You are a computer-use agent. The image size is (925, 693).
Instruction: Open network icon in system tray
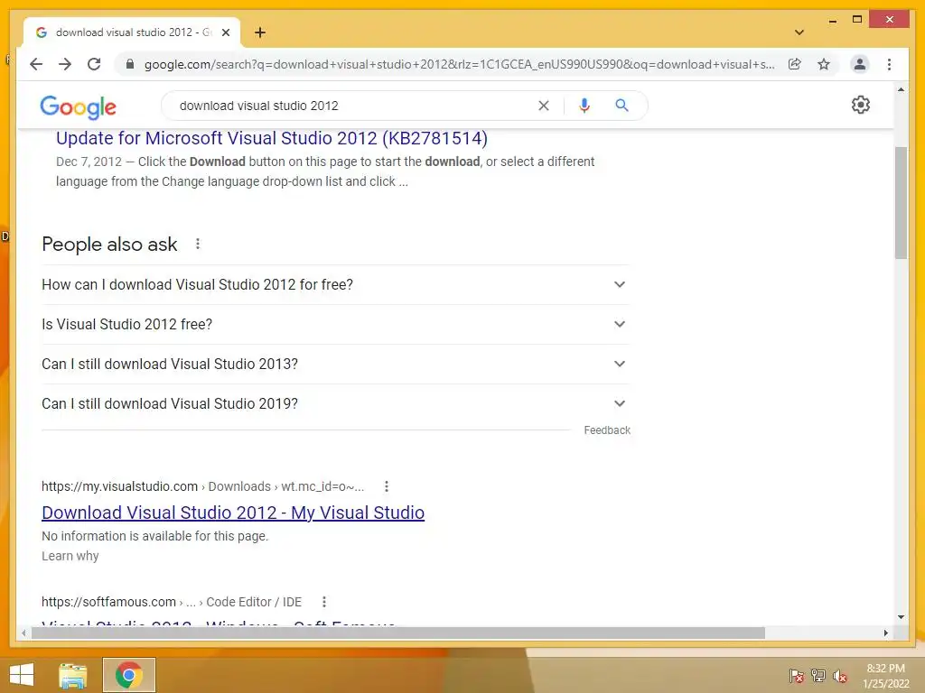click(x=818, y=676)
